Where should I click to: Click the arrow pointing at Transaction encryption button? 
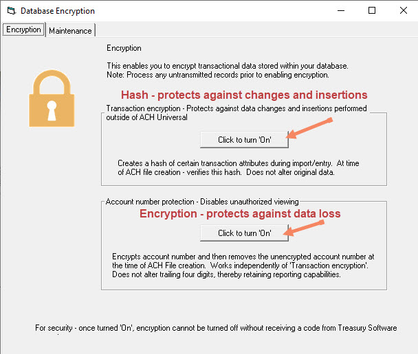tap(309, 128)
